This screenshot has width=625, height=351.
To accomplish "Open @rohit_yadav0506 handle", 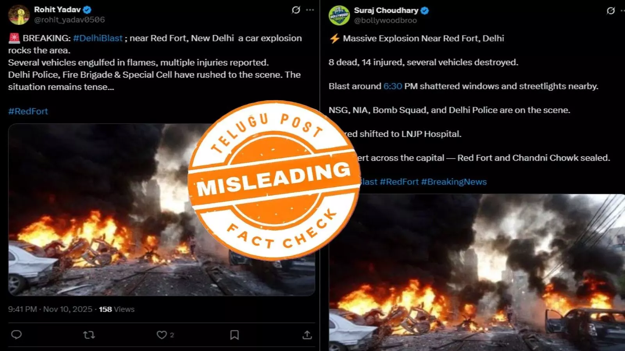I will (70, 19).
